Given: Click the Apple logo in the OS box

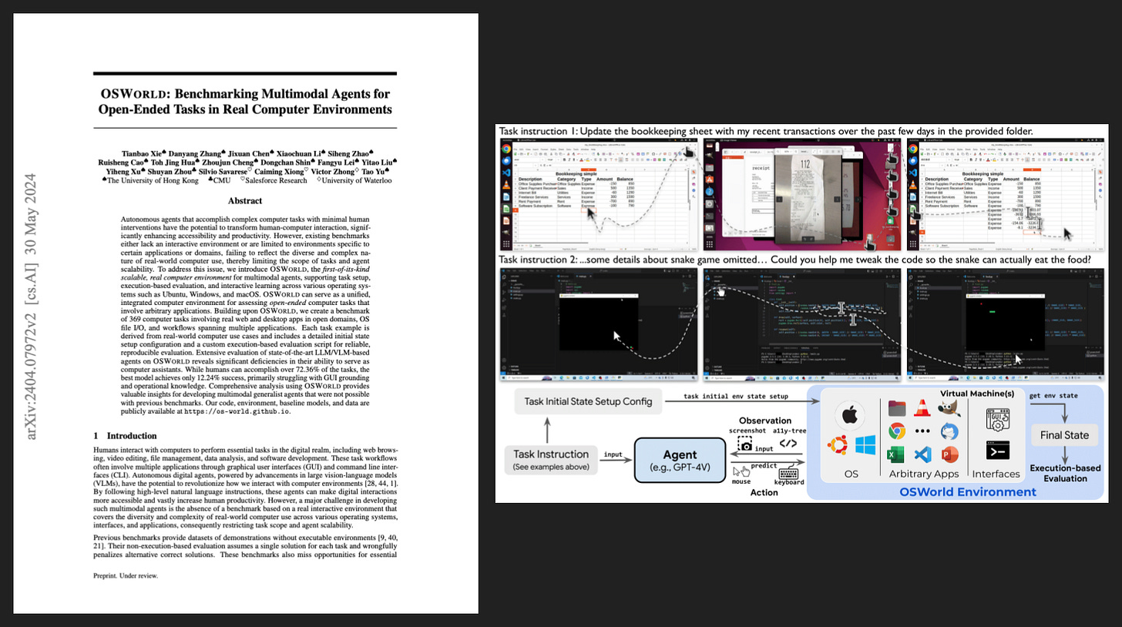Looking at the screenshot, I should pyautogui.click(x=850, y=416).
